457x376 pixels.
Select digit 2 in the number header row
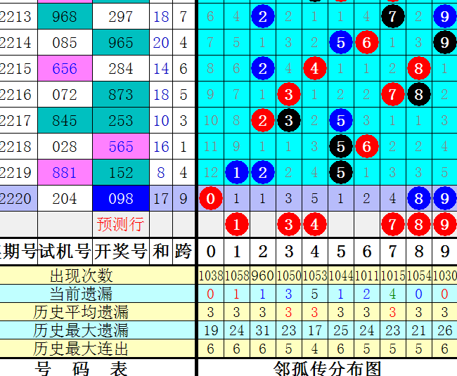pyautogui.click(x=263, y=252)
